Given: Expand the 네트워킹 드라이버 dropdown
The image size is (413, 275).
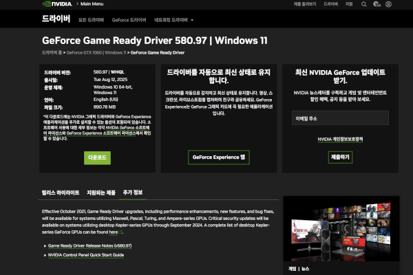Looking at the screenshot, I should pos(173,20).
